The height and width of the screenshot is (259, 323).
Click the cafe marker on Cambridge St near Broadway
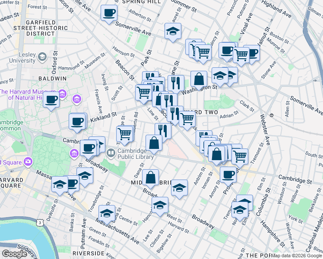click(x=88, y=148)
